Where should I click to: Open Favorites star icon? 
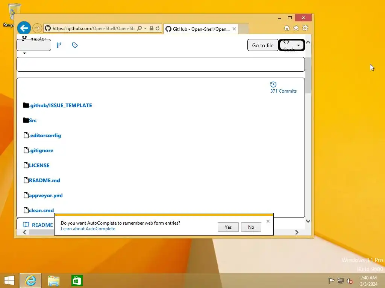pyautogui.click(x=296, y=28)
